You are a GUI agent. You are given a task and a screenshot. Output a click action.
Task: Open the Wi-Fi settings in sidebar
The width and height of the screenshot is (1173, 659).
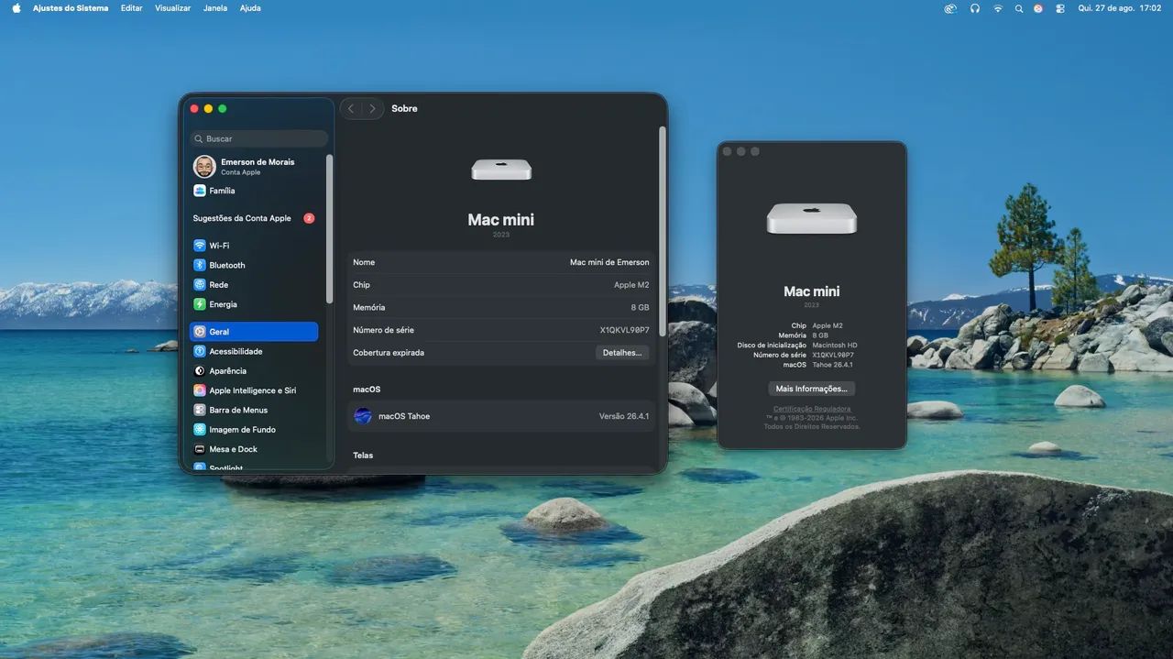coord(254,246)
